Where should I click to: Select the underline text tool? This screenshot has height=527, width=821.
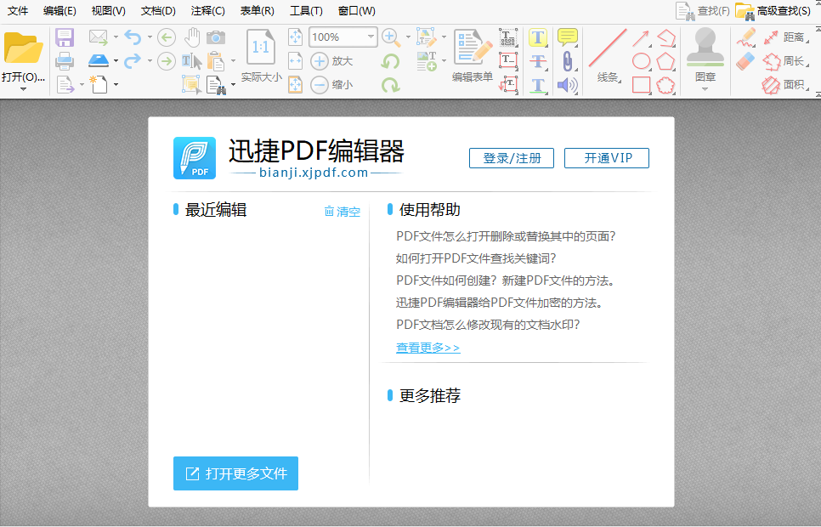click(538, 85)
